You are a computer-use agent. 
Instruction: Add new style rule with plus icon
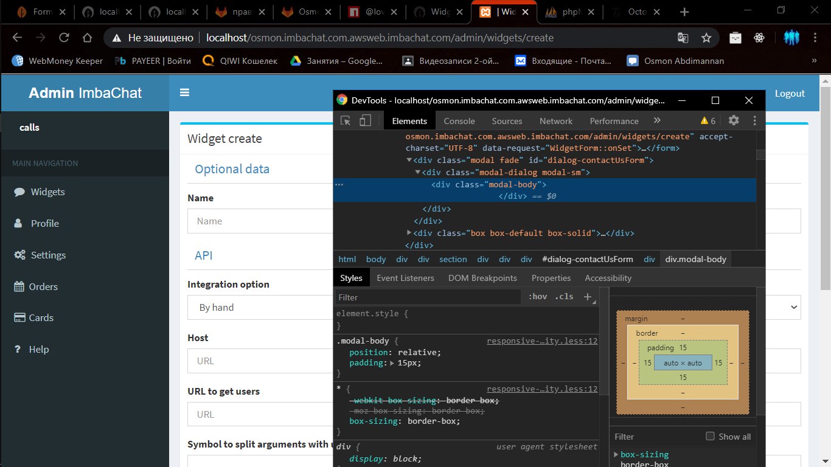588,297
